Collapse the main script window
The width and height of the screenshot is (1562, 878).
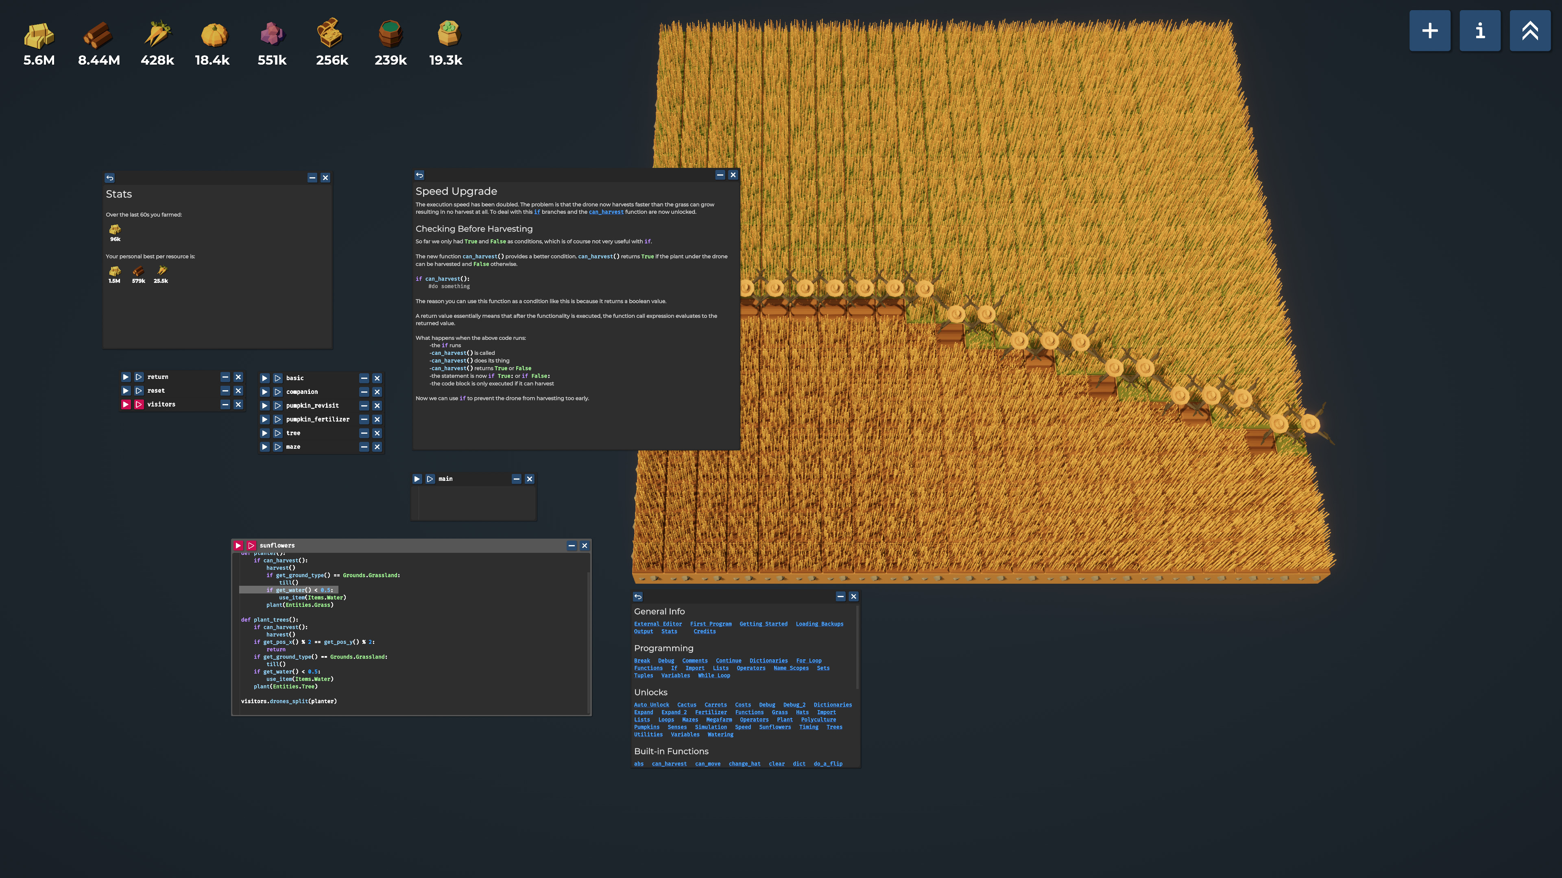click(516, 479)
